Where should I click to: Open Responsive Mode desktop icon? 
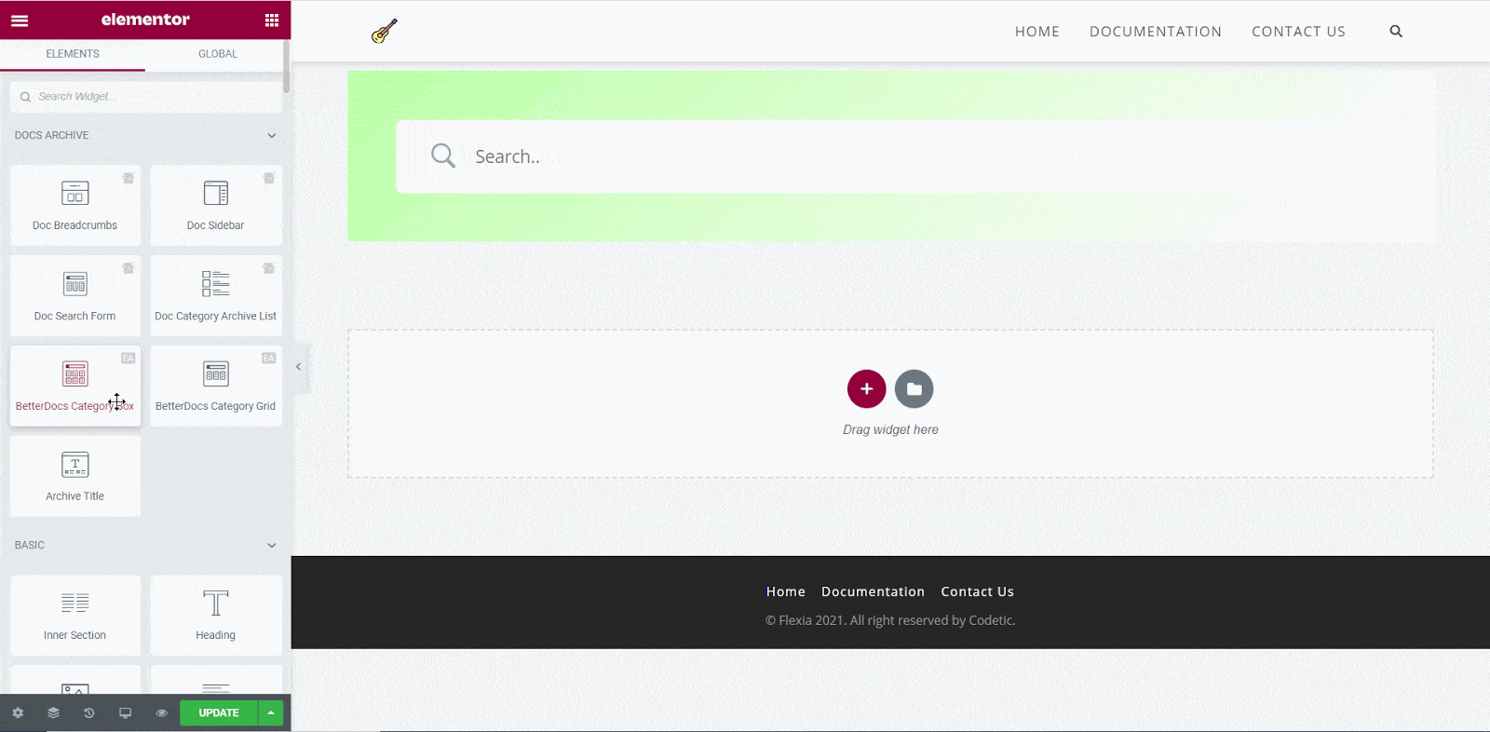click(125, 712)
